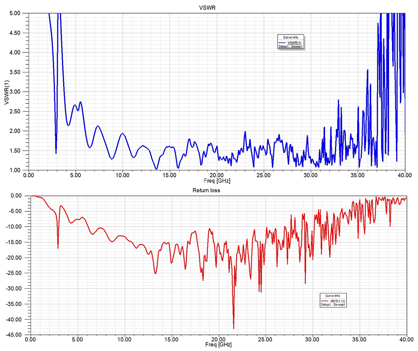Click the "-25.00" tick on Return loss plot
This screenshot has height=351, width=418.
pos(14,273)
